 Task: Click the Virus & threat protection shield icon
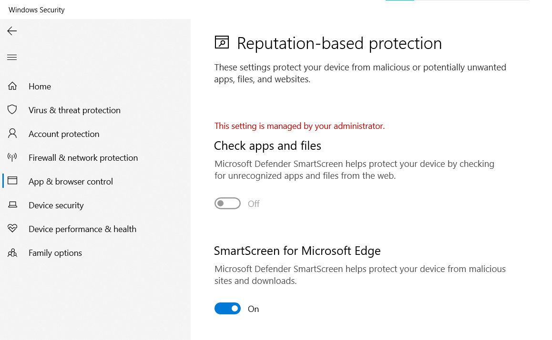12,110
